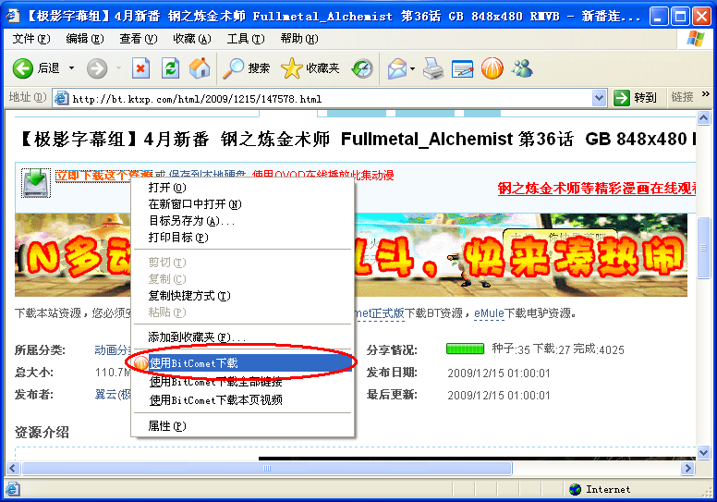Viewport: 717px width, 502px height.
Task: Click the Internet zone globe icon
Action: (x=576, y=489)
